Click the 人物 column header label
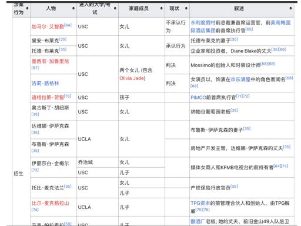 51,8
